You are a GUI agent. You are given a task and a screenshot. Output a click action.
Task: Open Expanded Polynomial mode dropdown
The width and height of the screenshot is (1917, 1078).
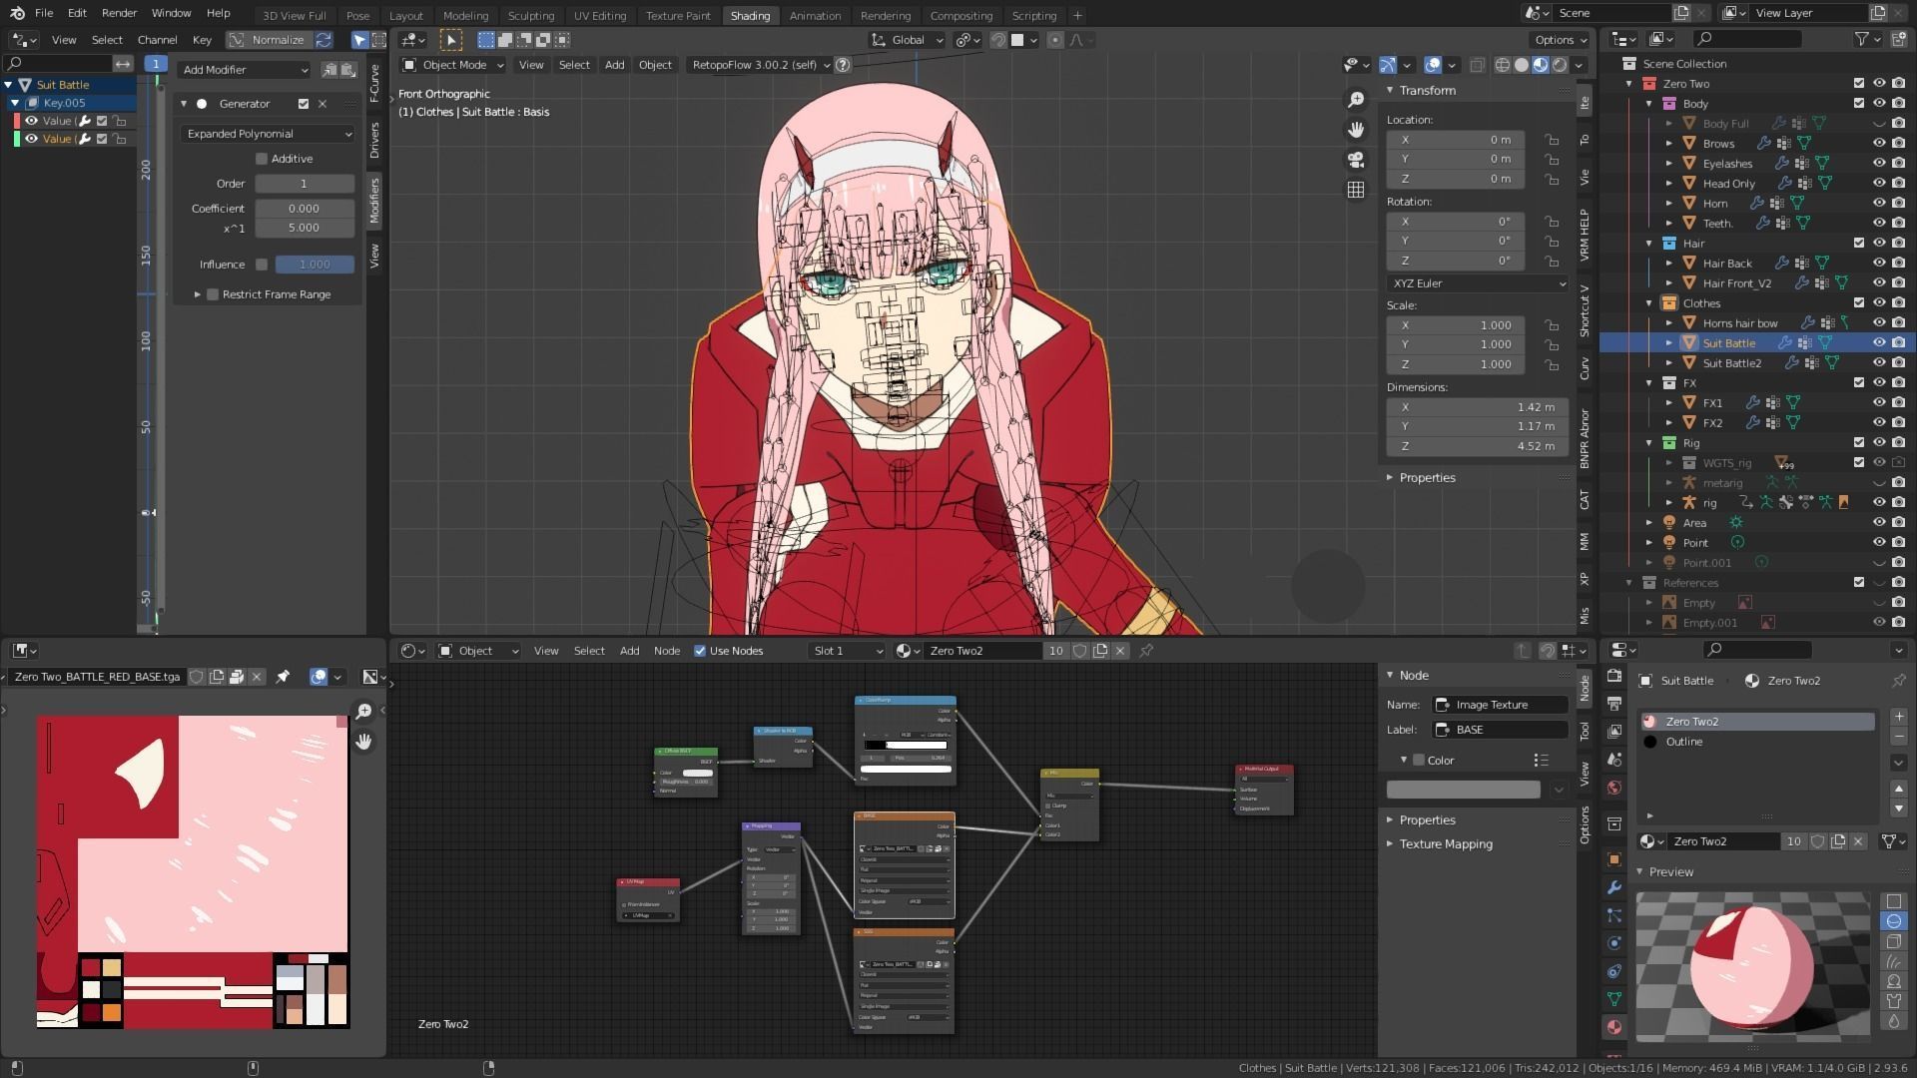click(269, 134)
